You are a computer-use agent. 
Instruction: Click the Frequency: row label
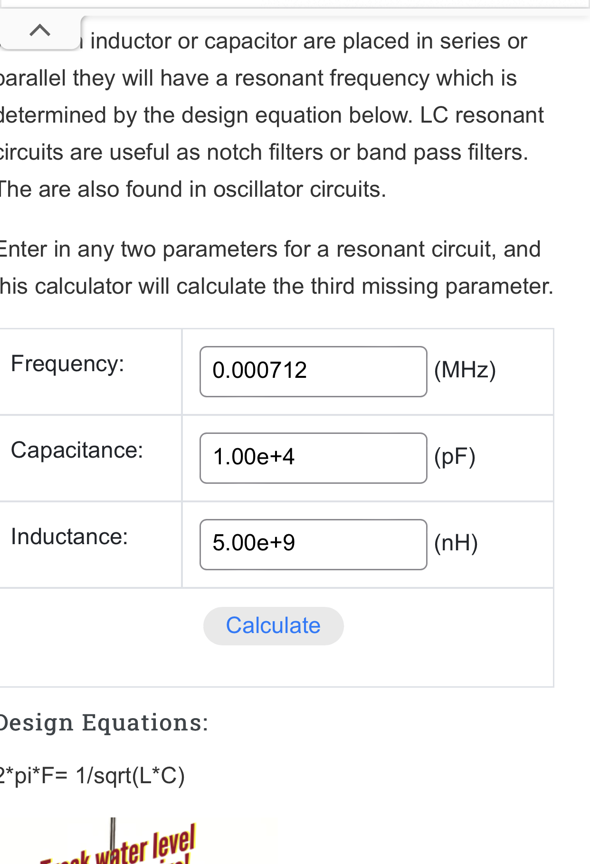67,364
